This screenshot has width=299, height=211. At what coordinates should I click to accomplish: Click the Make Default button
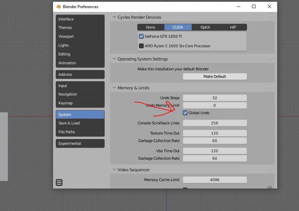tap(215, 76)
